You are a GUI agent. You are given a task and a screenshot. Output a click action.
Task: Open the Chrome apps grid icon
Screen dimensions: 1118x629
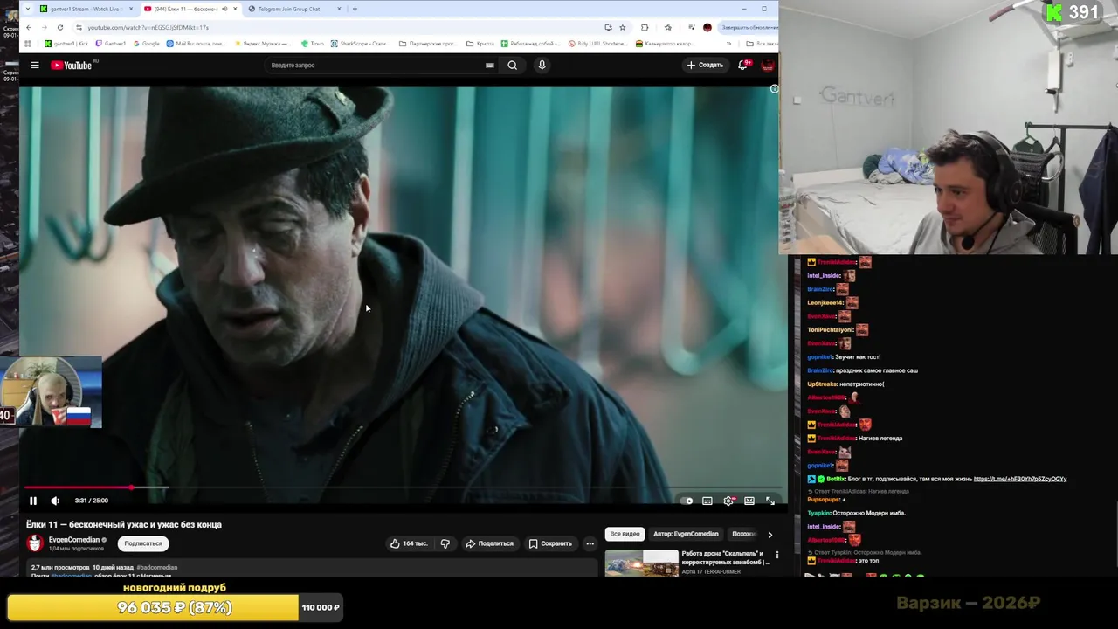click(x=28, y=43)
